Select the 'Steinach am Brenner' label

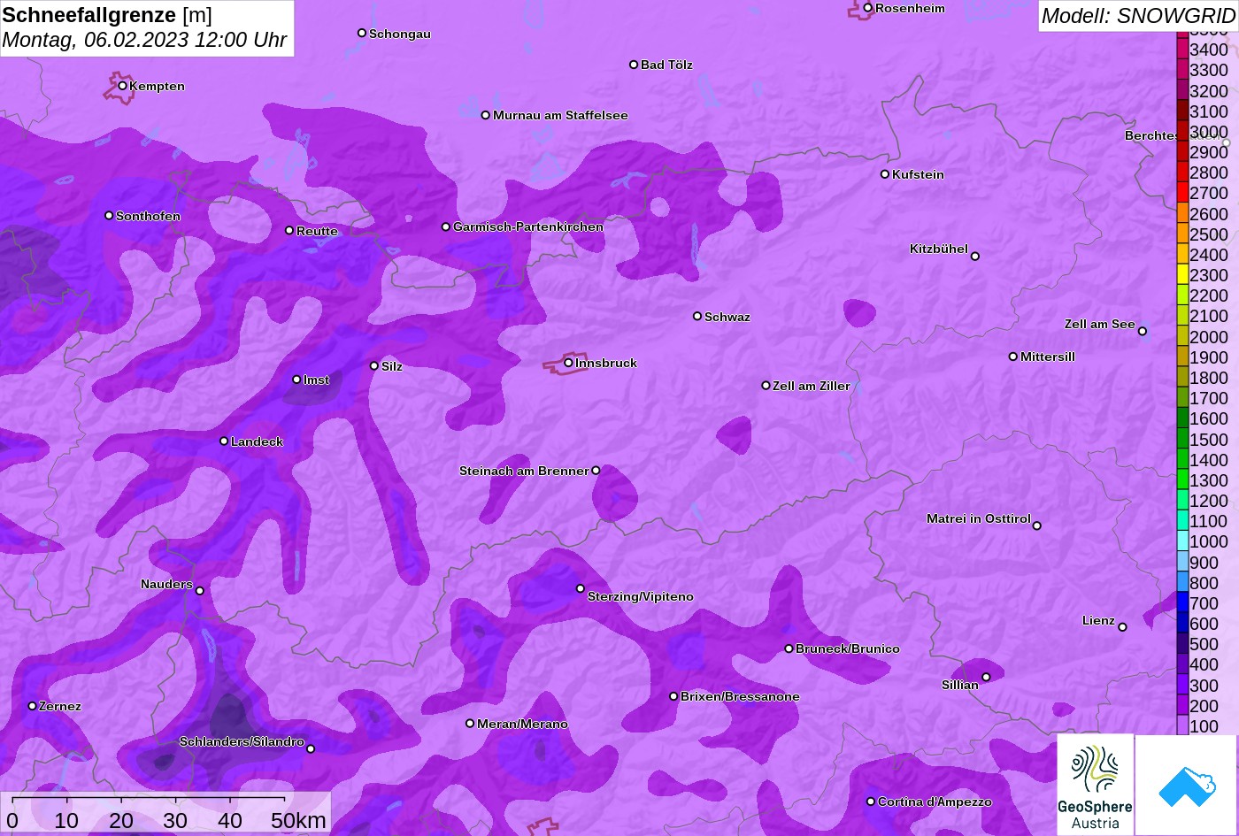click(524, 471)
